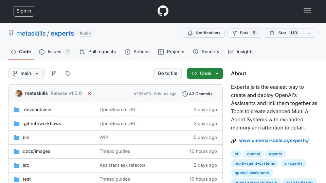Click the Go to file button

click(167, 74)
